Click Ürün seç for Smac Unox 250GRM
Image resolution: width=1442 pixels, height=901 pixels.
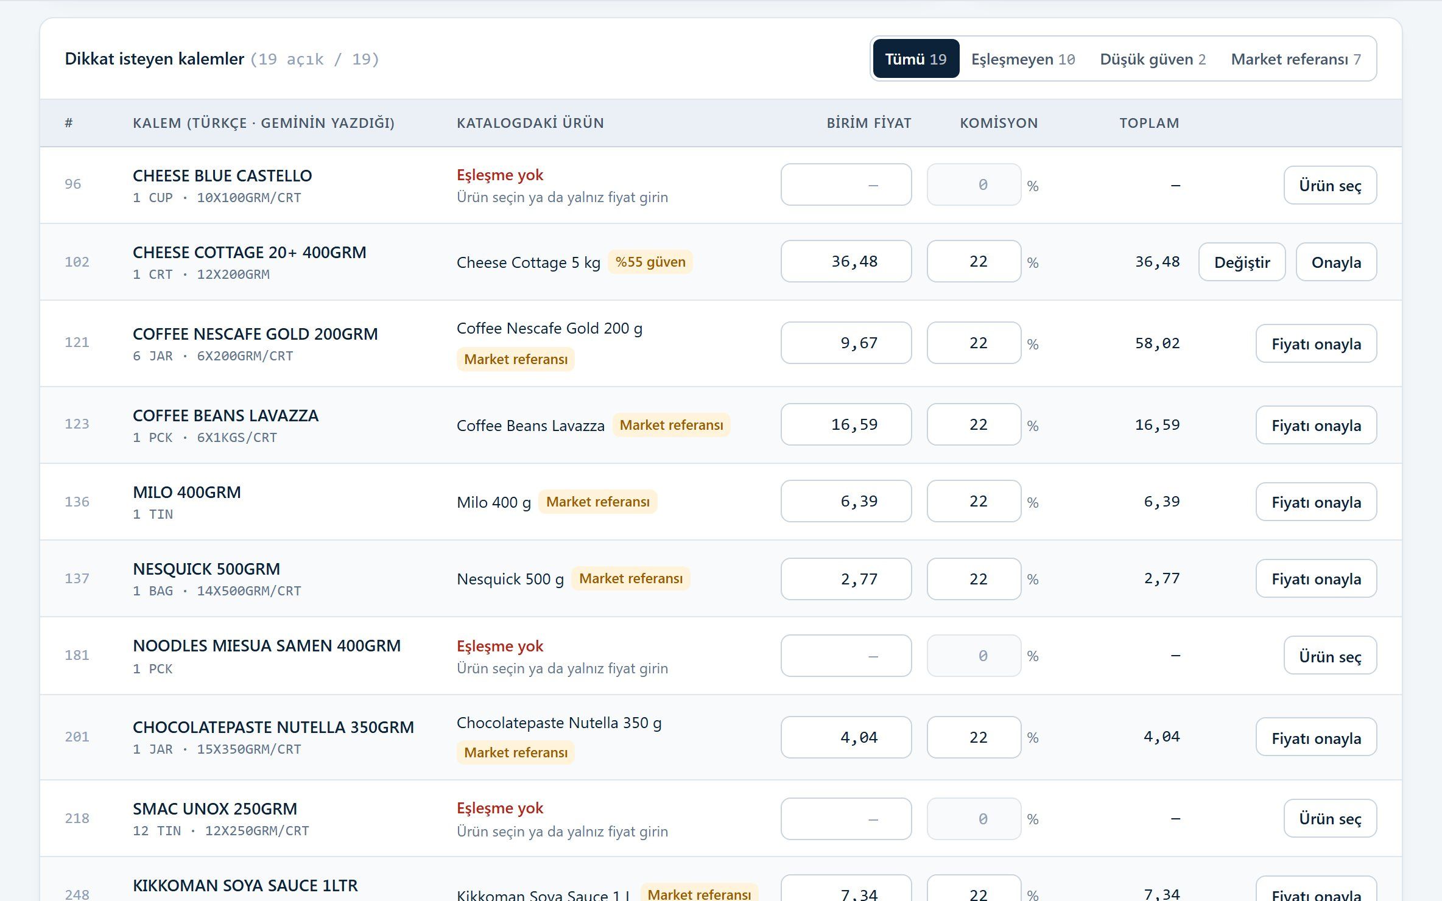pos(1330,818)
